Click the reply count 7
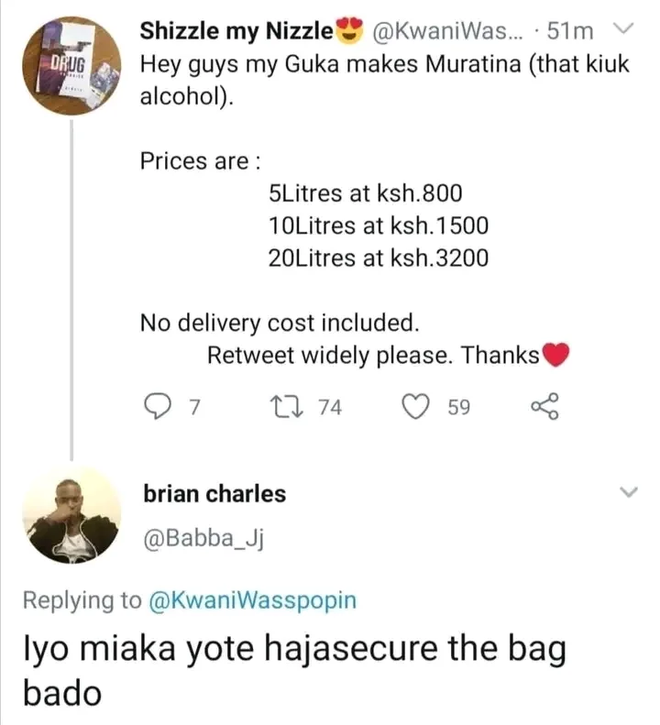This screenshot has width=660, height=725. pyautogui.click(x=194, y=407)
